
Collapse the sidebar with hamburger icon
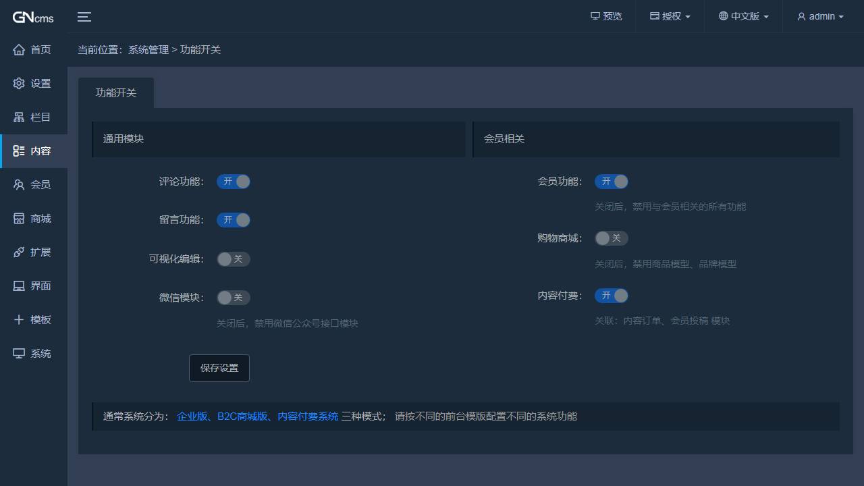click(x=84, y=16)
